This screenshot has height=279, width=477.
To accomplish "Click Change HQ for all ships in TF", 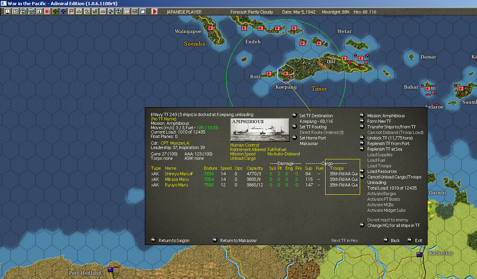I will point(394,225).
